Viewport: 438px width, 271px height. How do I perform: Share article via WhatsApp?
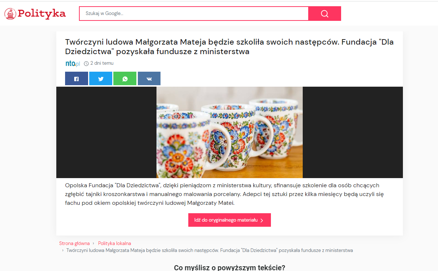pyautogui.click(x=125, y=79)
